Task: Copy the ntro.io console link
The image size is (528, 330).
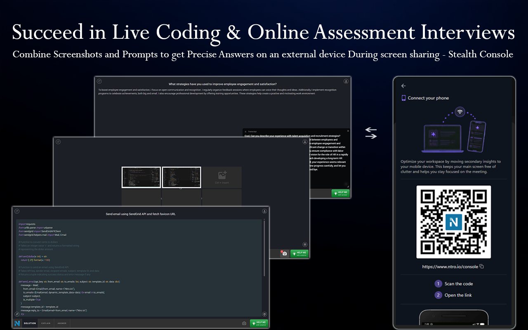Action: point(481,266)
